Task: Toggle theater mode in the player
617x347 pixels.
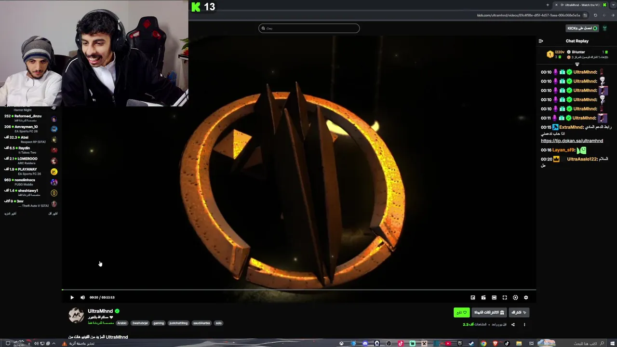Action: point(494,297)
